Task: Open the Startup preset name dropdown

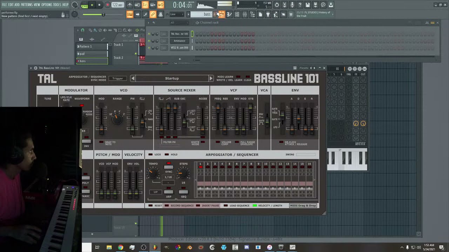Action: click(x=172, y=78)
